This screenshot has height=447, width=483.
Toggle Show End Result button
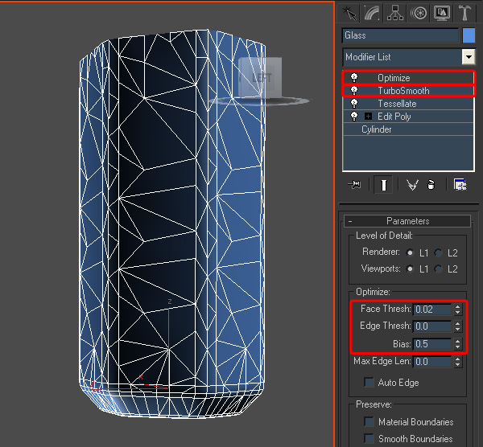click(x=383, y=185)
